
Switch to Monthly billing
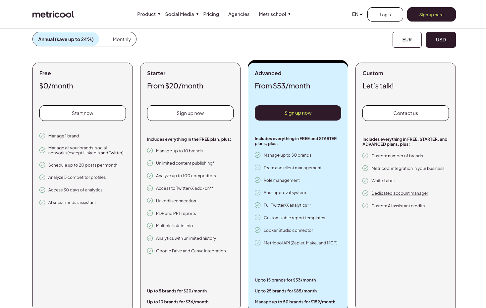pos(122,39)
